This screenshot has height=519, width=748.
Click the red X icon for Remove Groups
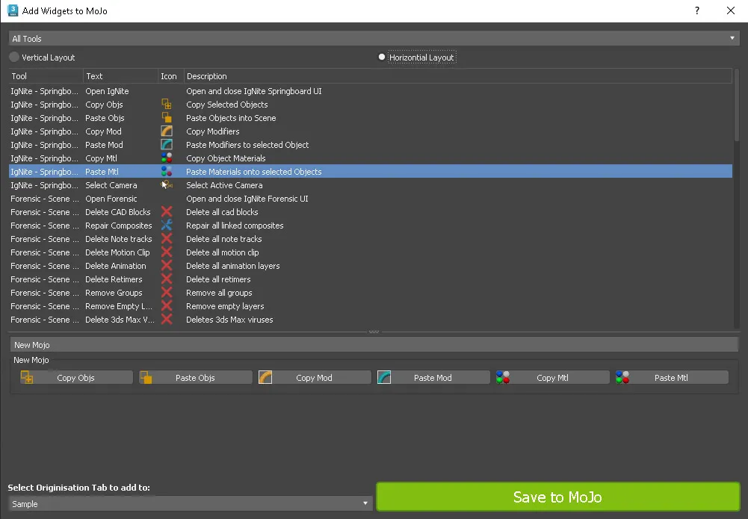coord(167,292)
